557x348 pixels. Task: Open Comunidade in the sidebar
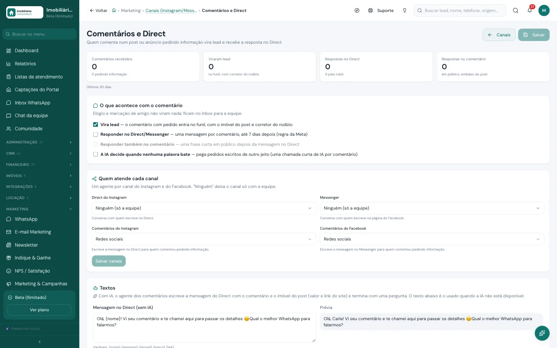[39, 129]
